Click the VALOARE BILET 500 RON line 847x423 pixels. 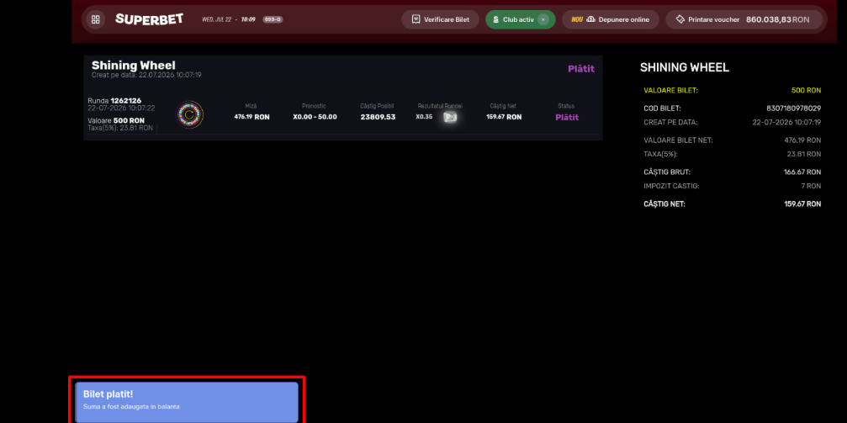pos(733,90)
